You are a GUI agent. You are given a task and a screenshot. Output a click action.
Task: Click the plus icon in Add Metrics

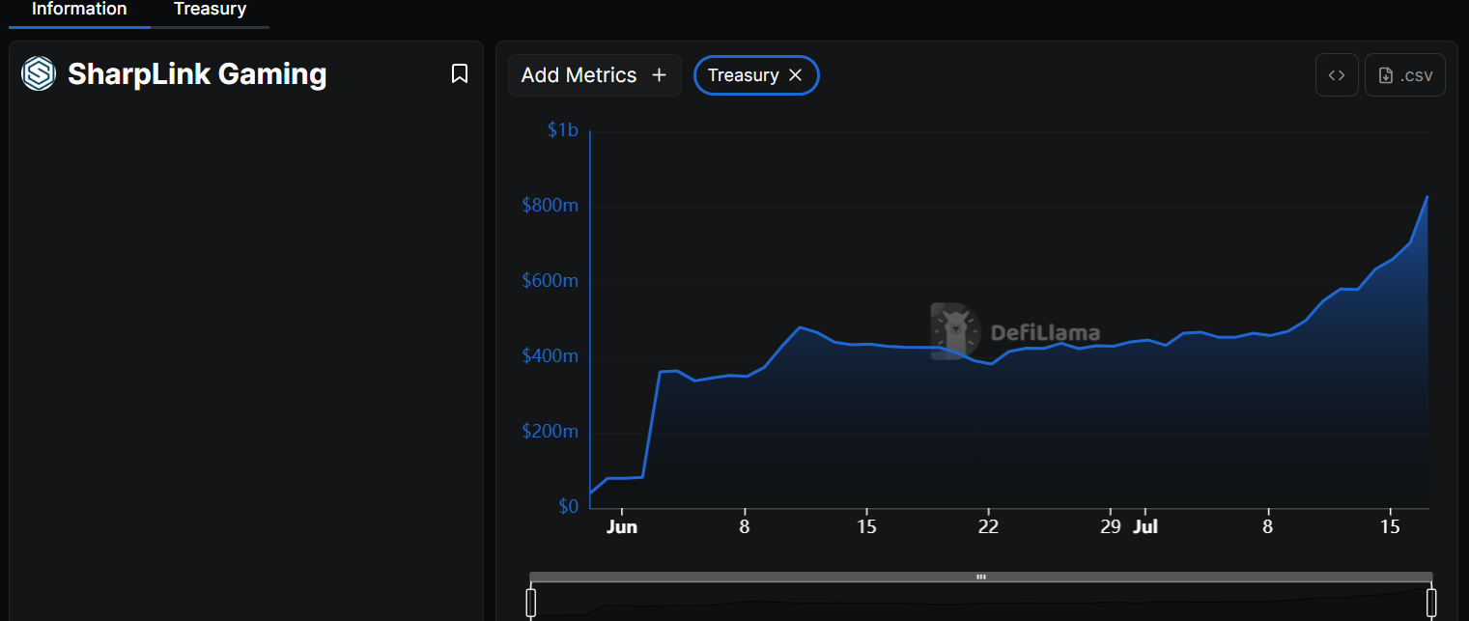pyautogui.click(x=659, y=75)
